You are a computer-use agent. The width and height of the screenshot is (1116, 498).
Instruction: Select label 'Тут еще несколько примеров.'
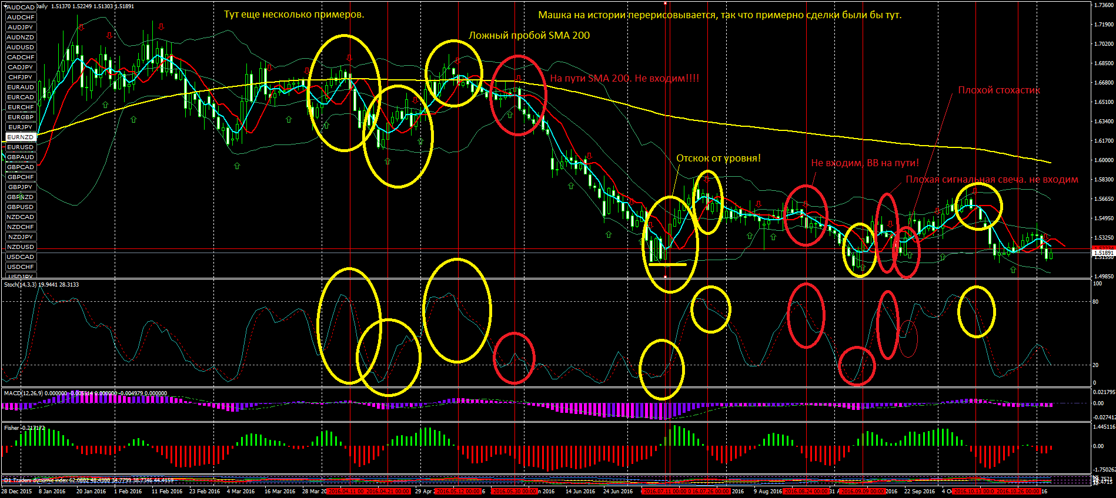click(x=294, y=14)
